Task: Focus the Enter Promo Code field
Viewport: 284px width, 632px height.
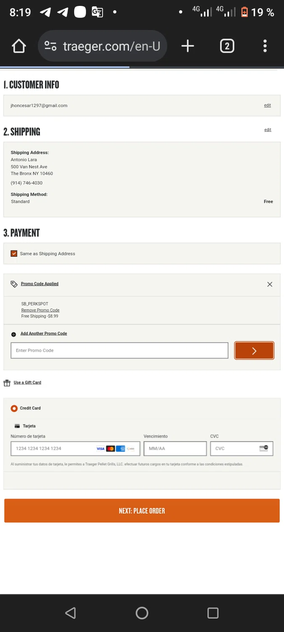Action: tap(119, 351)
